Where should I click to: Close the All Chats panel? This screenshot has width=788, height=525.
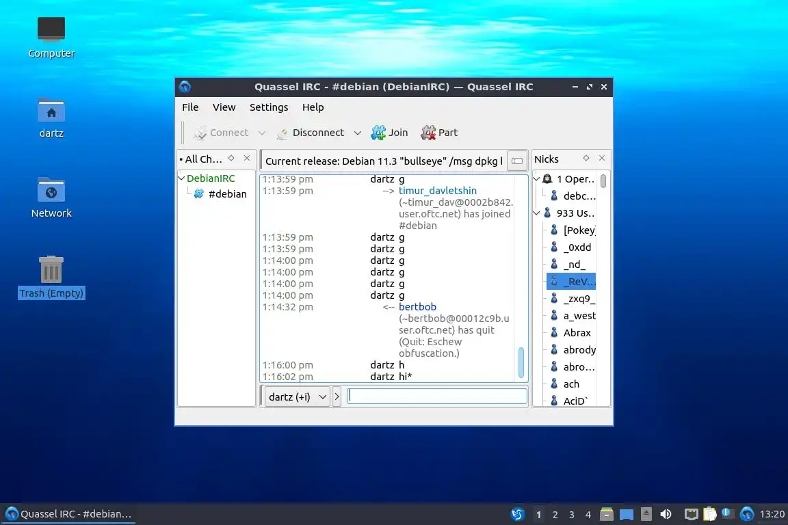point(247,159)
